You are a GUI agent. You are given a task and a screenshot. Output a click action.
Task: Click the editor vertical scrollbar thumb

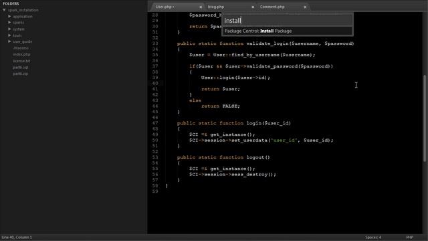425,118
